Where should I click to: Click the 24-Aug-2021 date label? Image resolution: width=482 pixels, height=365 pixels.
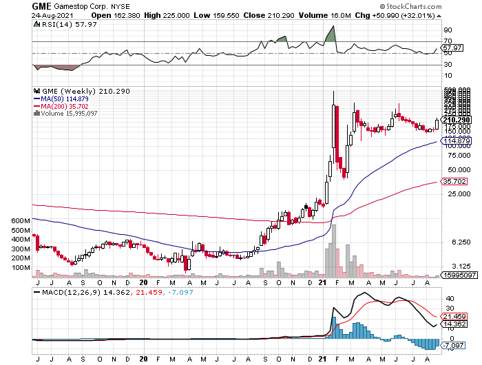click(52, 15)
